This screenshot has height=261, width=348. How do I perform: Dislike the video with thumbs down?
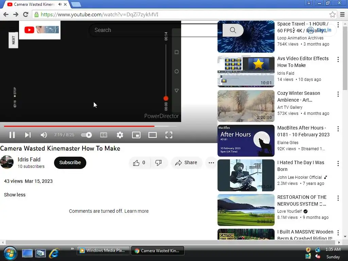(158, 163)
